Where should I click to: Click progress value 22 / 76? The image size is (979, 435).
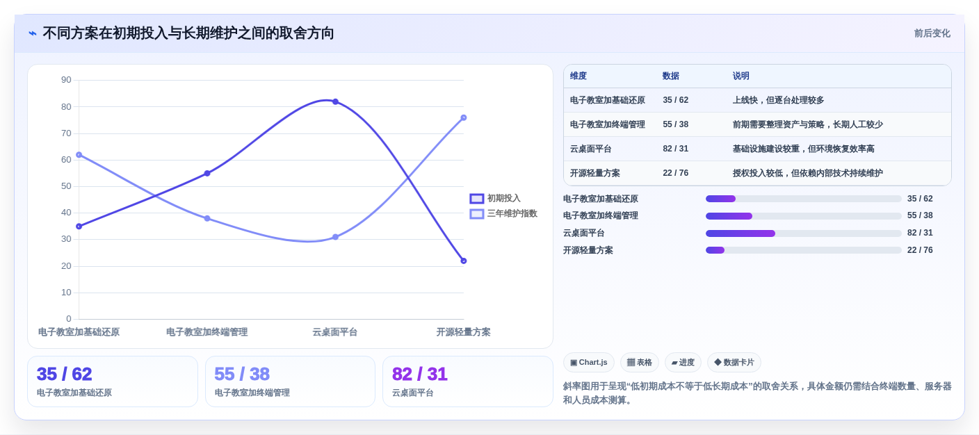point(920,250)
